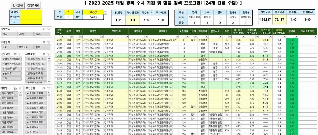Click scroll-down arrow of 세부유형 slicer
Viewport: 318px width, 135px height.
coord(49,82)
